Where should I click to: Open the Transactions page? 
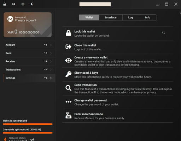pos(29,70)
